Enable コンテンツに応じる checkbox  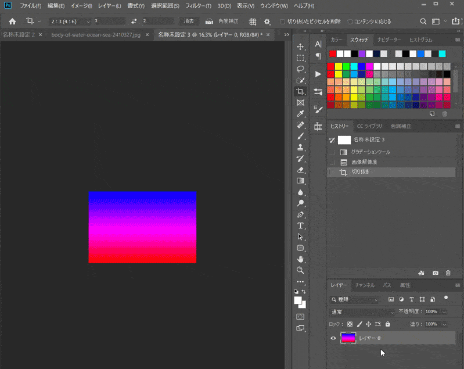click(x=349, y=22)
